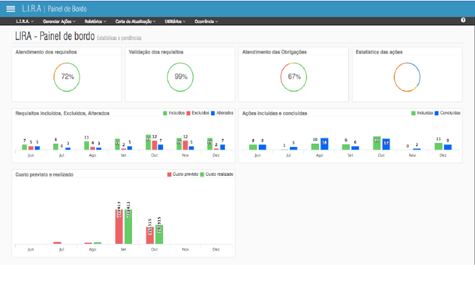The width and height of the screenshot is (475, 297).
Task: Open the L.I.R.A. dropdown menu
Action: (25, 21)
